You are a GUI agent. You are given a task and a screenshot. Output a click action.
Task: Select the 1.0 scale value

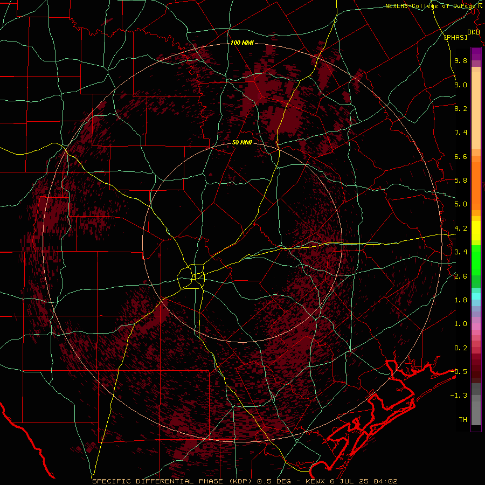click(461, 324)
